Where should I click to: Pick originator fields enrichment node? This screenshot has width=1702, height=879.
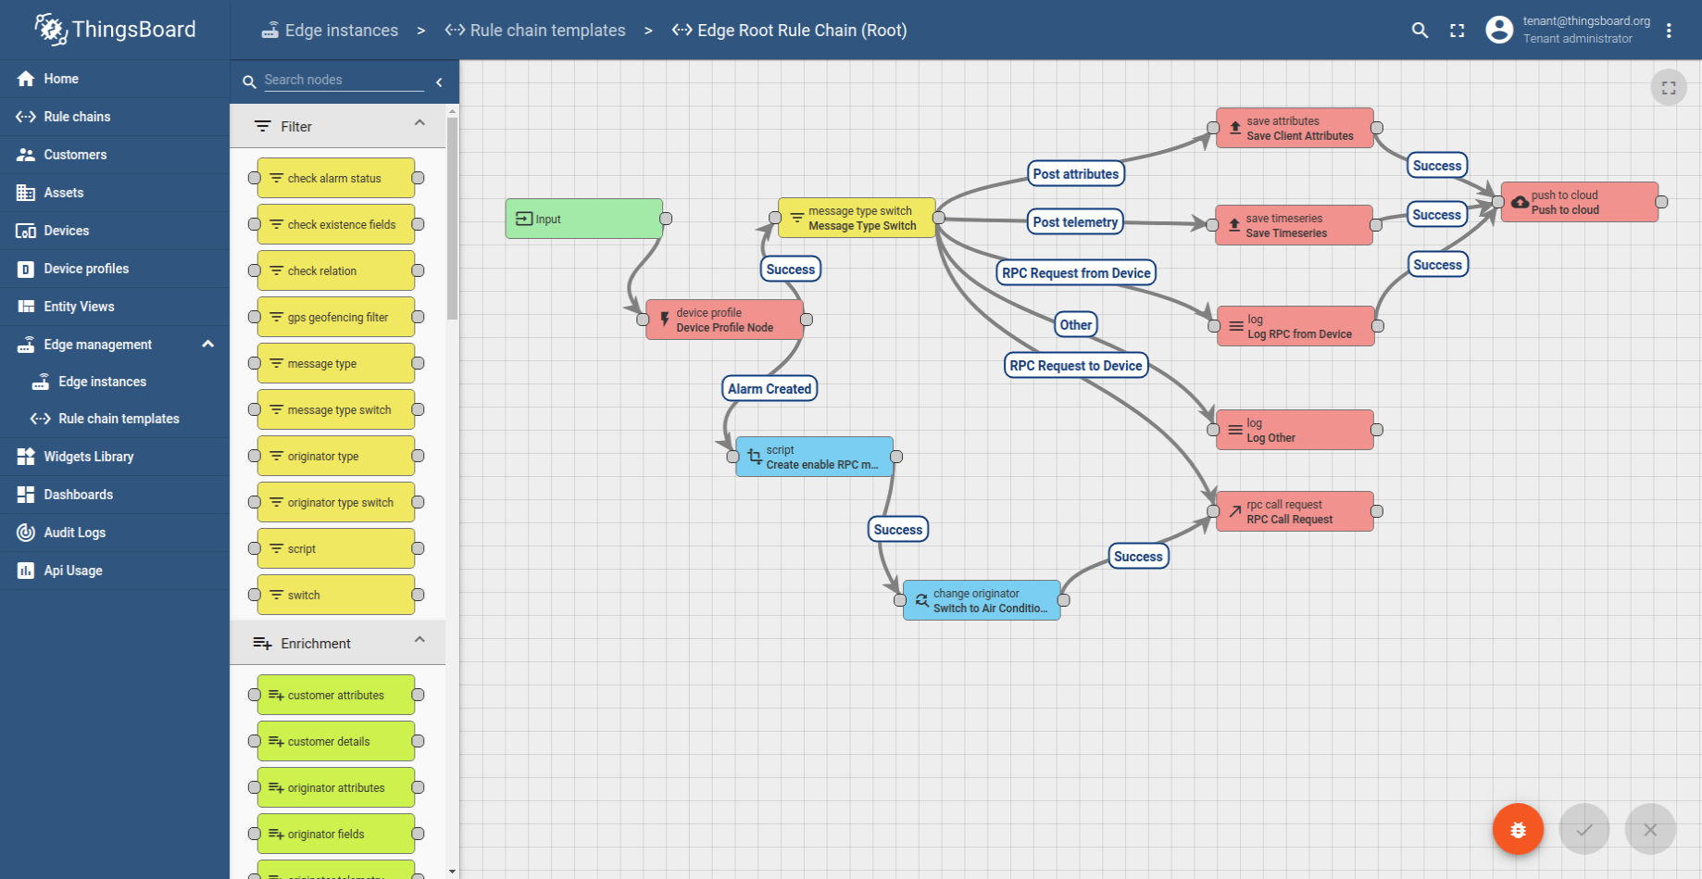[x=336, y=834]
